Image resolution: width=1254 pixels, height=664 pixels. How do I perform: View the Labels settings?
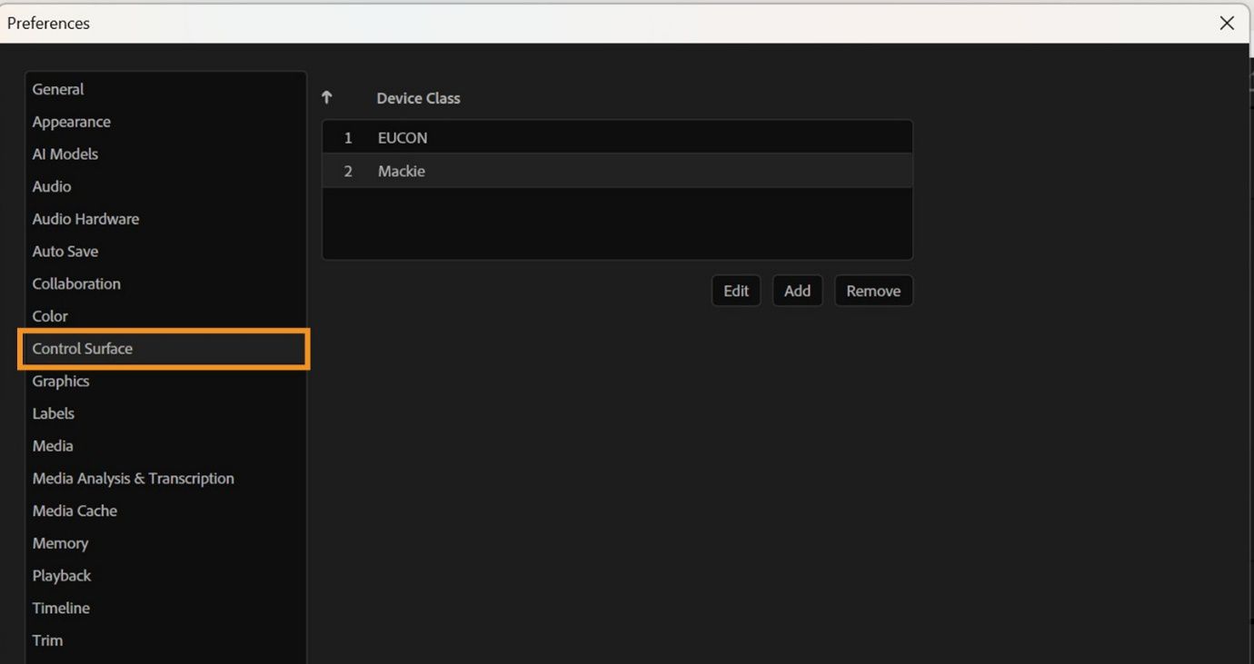coord(53,413)
